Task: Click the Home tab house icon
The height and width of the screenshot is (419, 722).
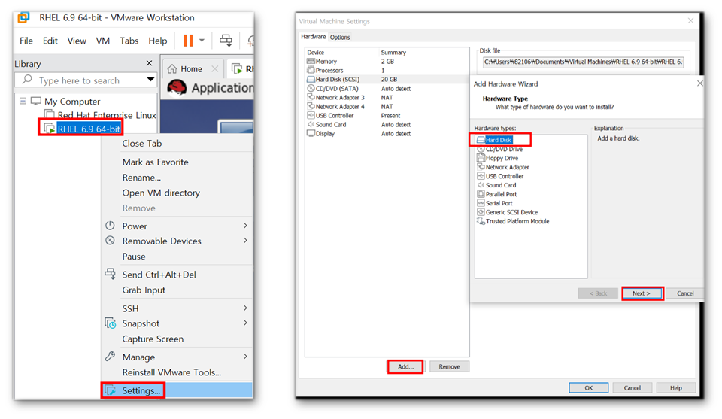Action: [172, 68]
